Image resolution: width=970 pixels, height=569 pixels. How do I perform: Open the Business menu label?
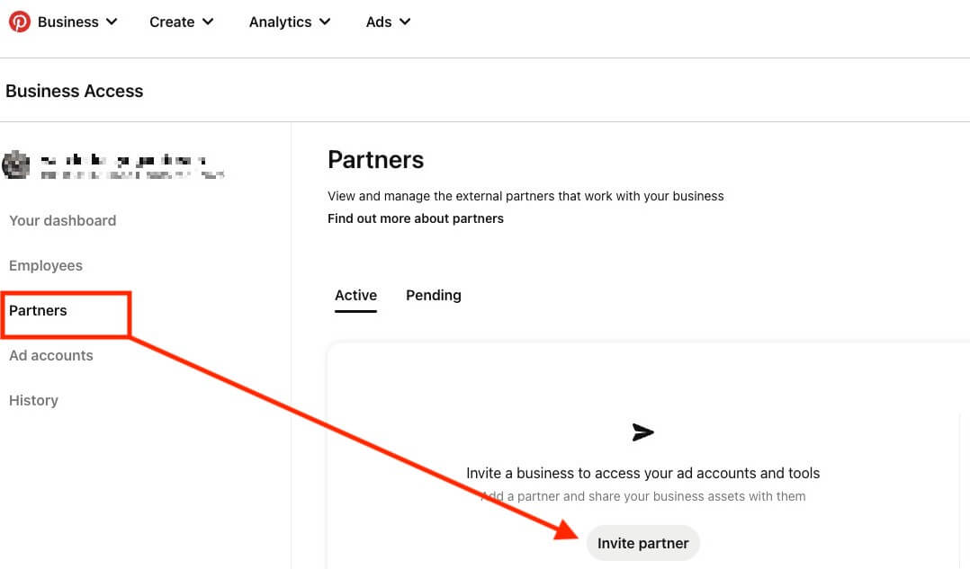click(x=68, y=22)
